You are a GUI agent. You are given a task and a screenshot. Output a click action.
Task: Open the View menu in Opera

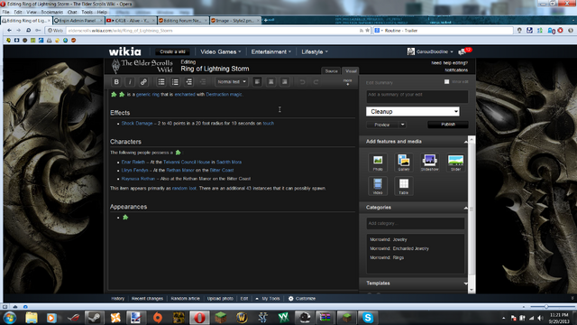coord(32,12)
